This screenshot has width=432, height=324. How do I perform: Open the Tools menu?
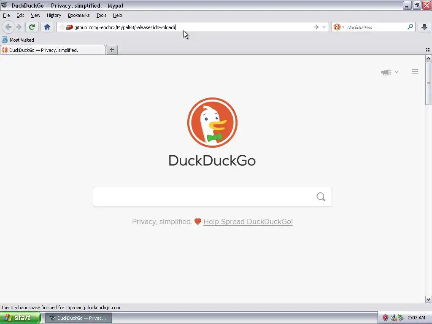click(x=101, y=15)
